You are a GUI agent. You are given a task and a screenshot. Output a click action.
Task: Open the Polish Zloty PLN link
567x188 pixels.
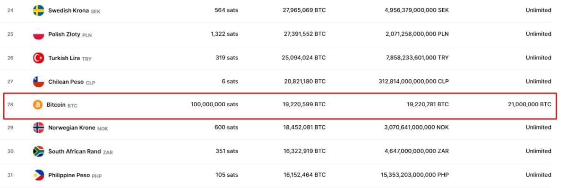[x=70, y=34]
